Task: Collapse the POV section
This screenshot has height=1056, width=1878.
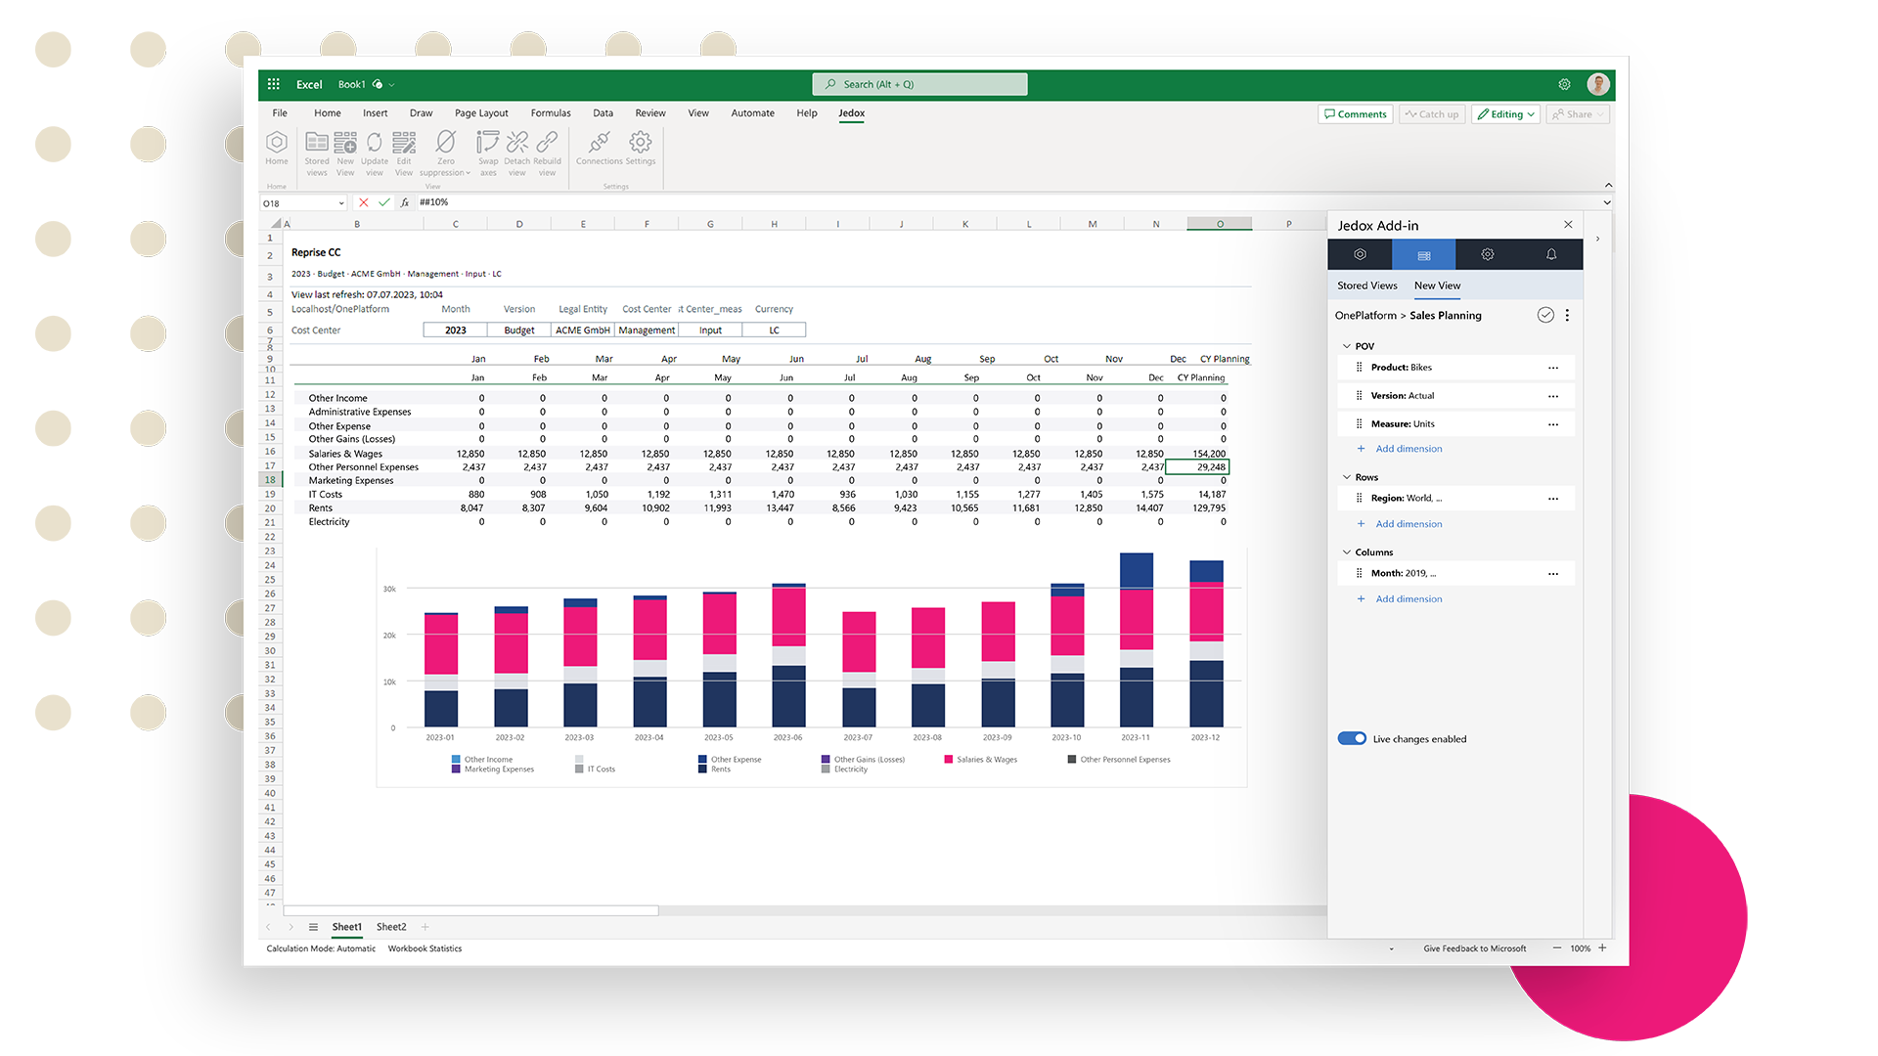Action: pyautogui.click(x=1347, y=346)
